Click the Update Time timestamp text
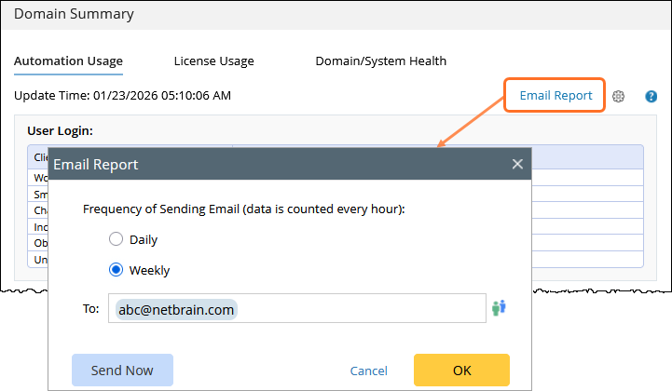 tap(123, 95)
